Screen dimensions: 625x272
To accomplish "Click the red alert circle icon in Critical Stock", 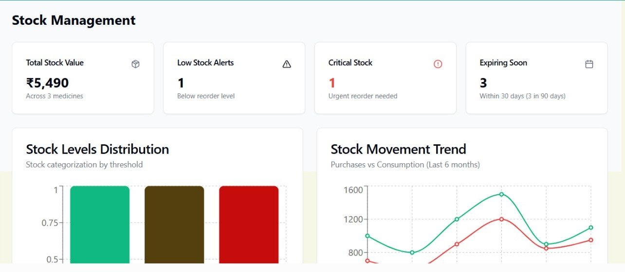I will point(438,64).
